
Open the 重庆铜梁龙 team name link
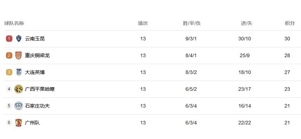pyautogui.click(x=37, y=56)
